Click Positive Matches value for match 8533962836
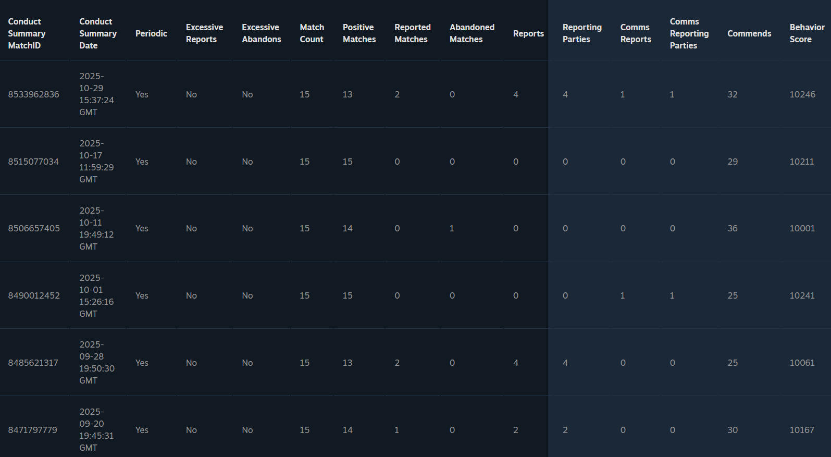831x457 pixels. [348, 94]
